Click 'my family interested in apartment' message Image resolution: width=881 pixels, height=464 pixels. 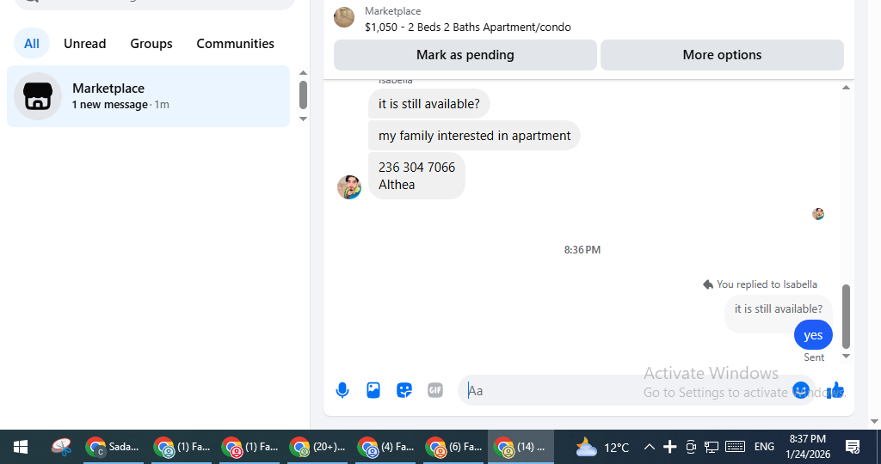pos(474,136)
